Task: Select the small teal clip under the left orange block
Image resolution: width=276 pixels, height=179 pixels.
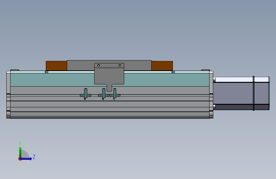Action: [46, 72]
